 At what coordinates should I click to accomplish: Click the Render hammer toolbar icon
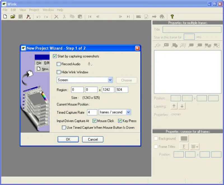pyautogui.click(x=29, y=17)
